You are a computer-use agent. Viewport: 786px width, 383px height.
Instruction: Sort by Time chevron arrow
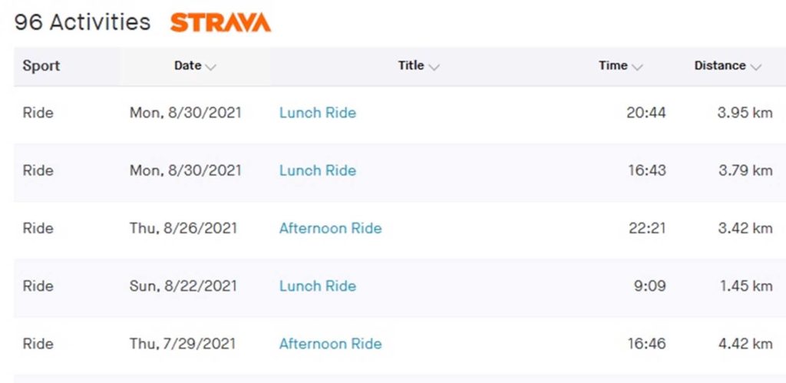[637, 67]
